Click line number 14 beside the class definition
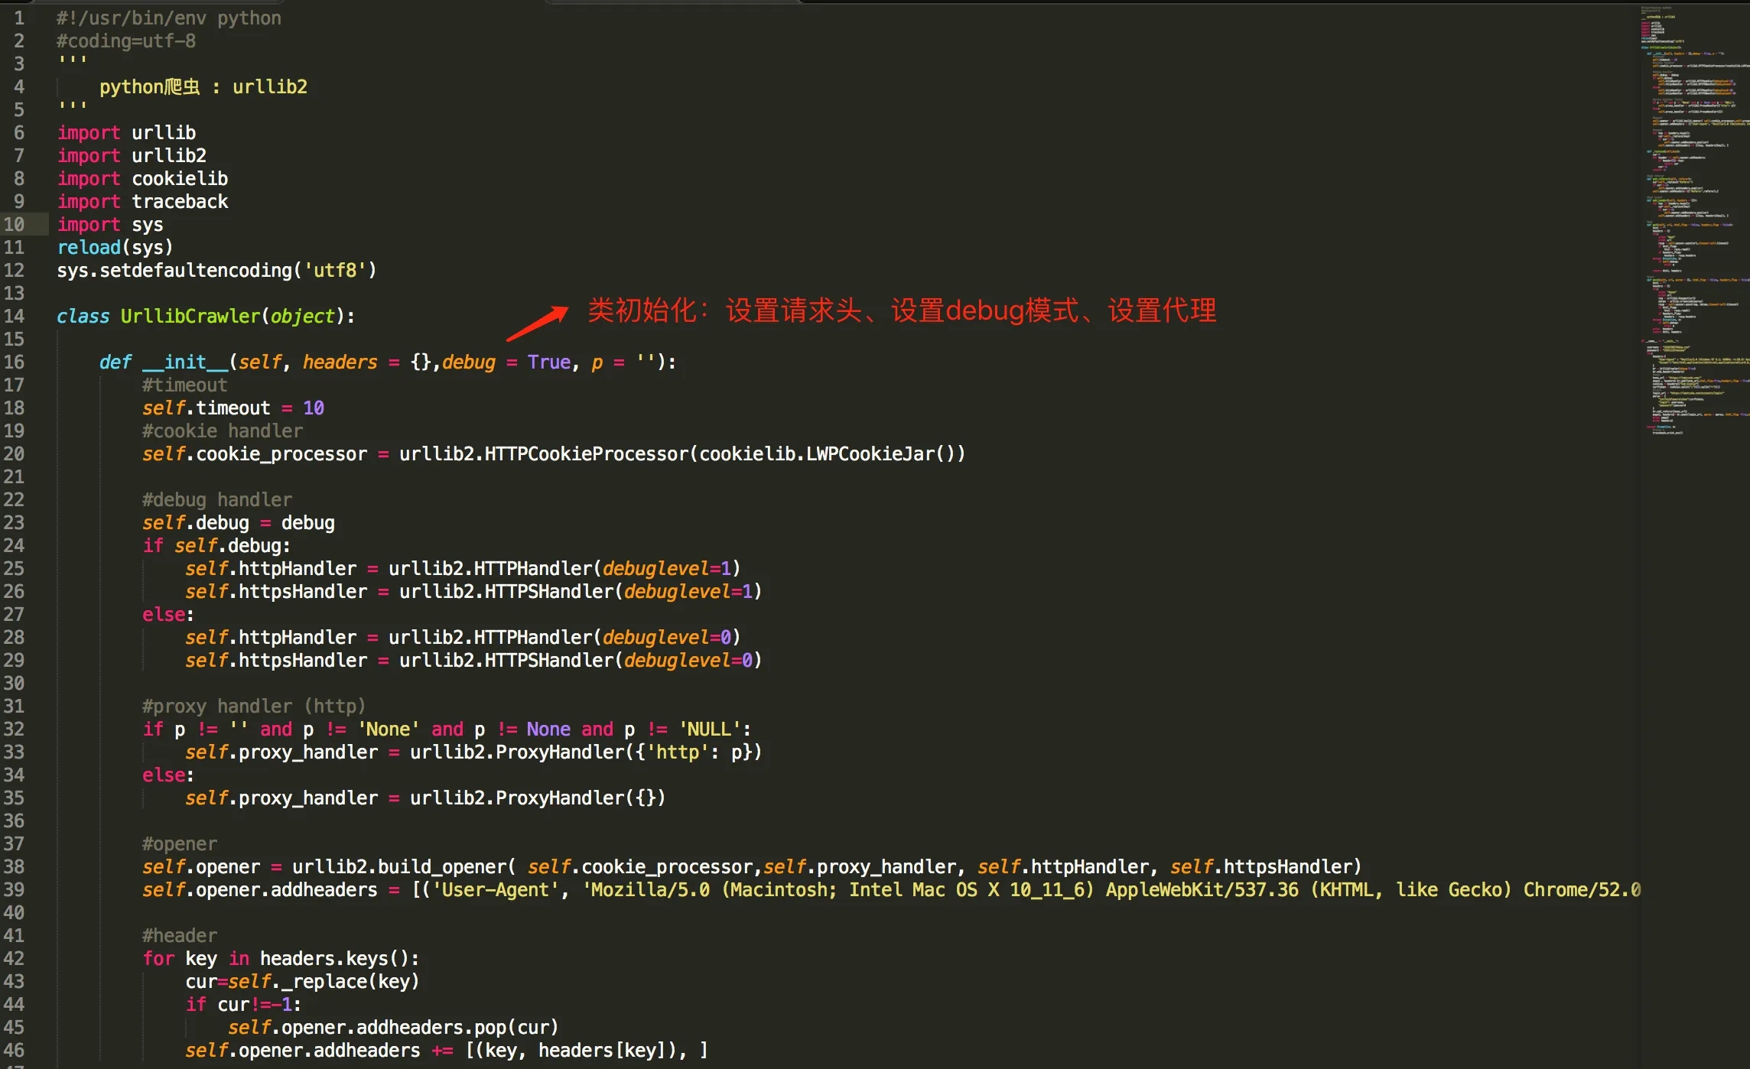The height and width of the screenshot is (1069, 1750). pos(14,316)
